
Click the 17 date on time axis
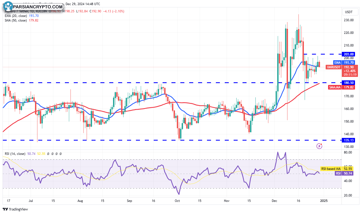pos(8,201)
